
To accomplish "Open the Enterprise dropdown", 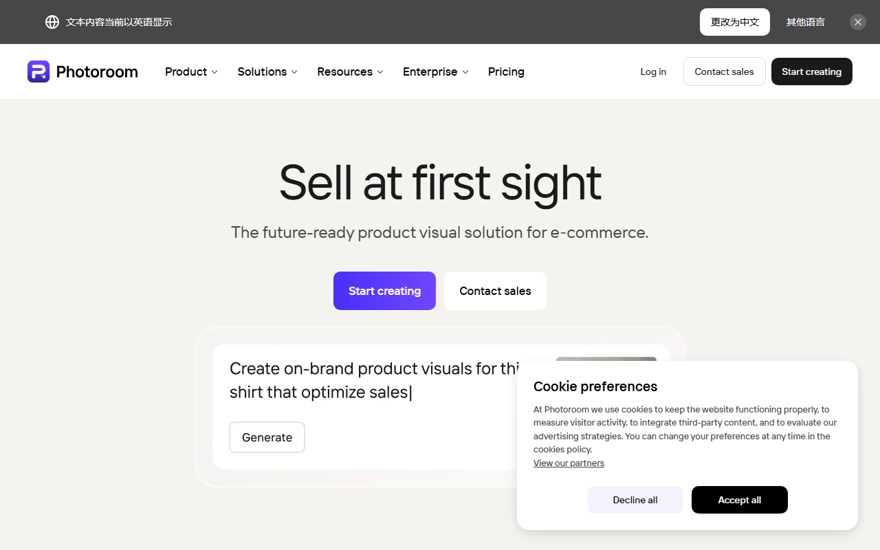I will (436, 71).
